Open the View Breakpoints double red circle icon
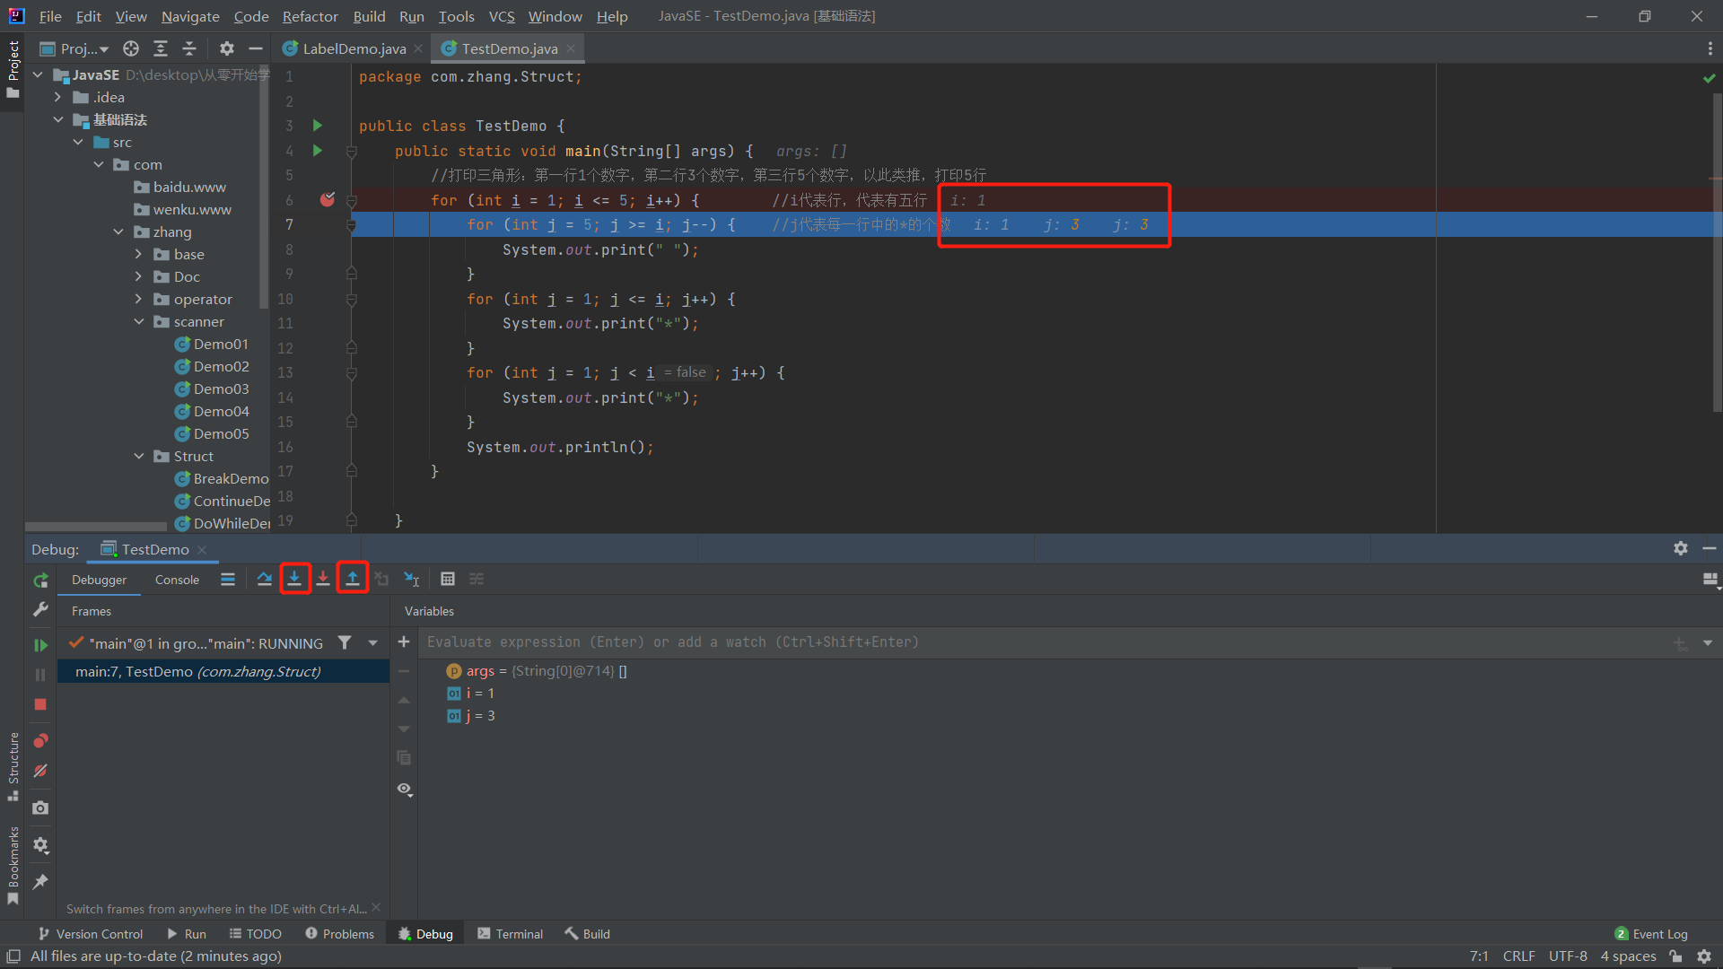Screen dimensions: 1723x969 pyautogui.click(x=40, y=741)
